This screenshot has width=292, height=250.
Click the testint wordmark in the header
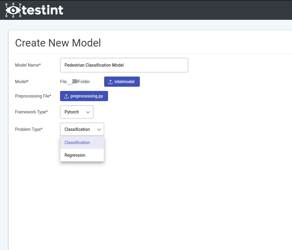[42, 10]
